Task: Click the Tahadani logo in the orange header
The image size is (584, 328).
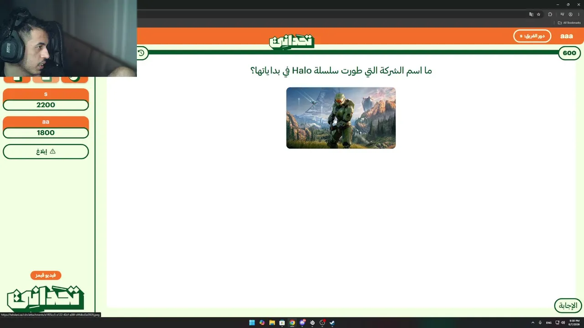Action: pyautogui.click(x=292, y=41)
